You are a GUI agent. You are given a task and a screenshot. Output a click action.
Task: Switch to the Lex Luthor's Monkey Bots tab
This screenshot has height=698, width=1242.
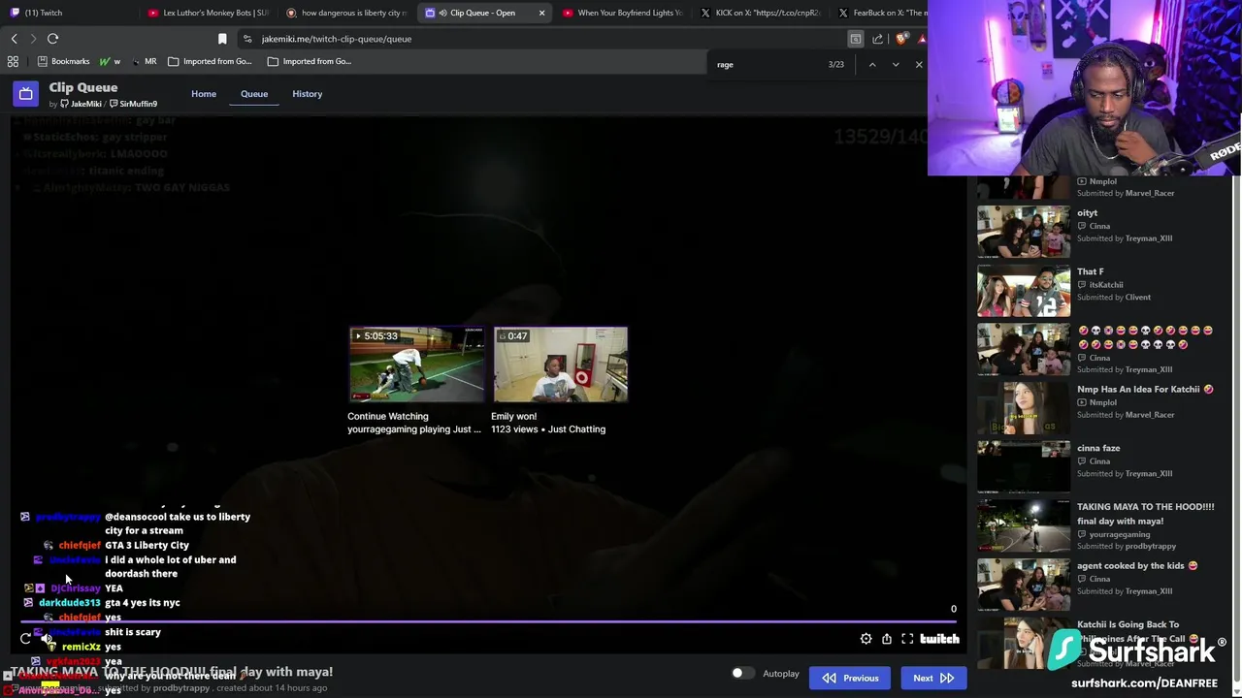point(209,13)
